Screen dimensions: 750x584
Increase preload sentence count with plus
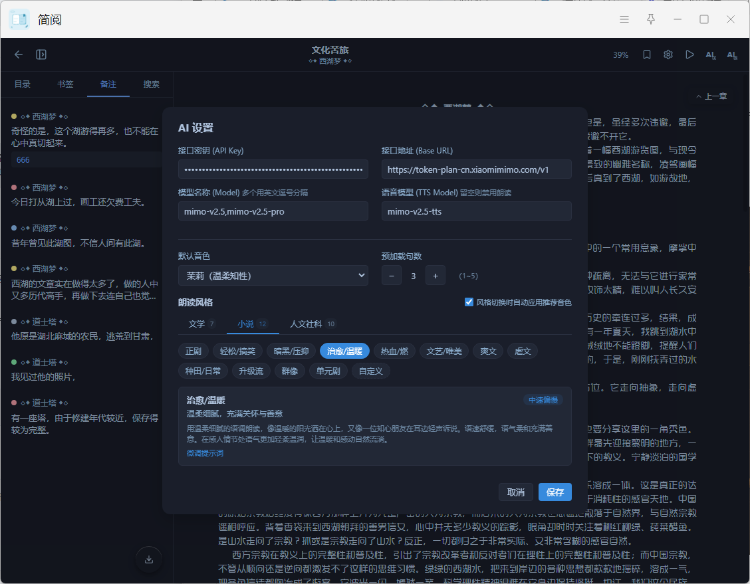tap(436, 276)
